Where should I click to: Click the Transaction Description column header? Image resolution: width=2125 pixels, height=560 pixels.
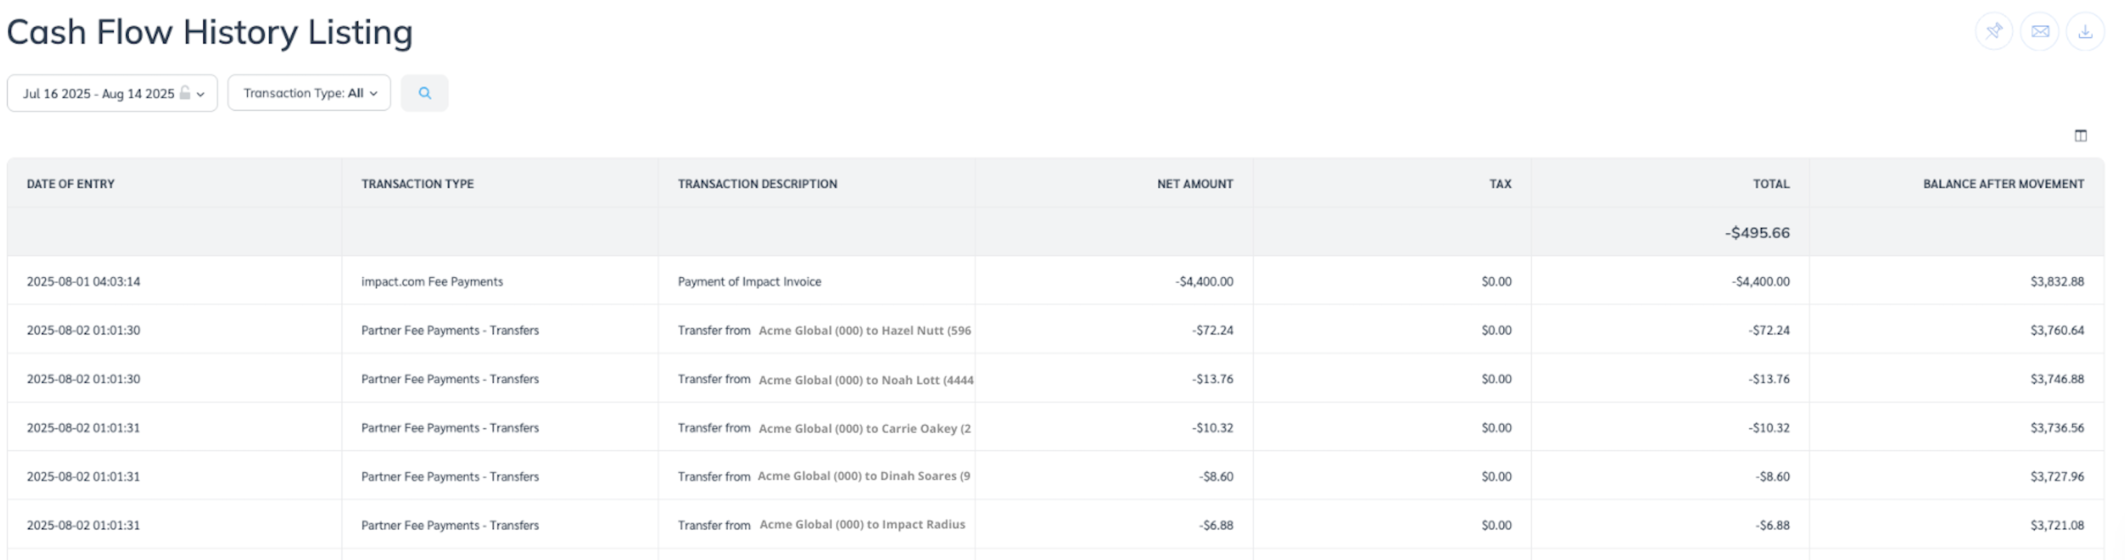point(757,184)
